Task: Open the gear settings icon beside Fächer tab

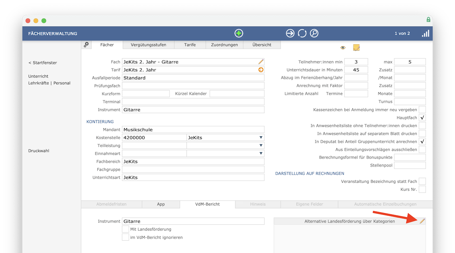Action: (86, 45)
